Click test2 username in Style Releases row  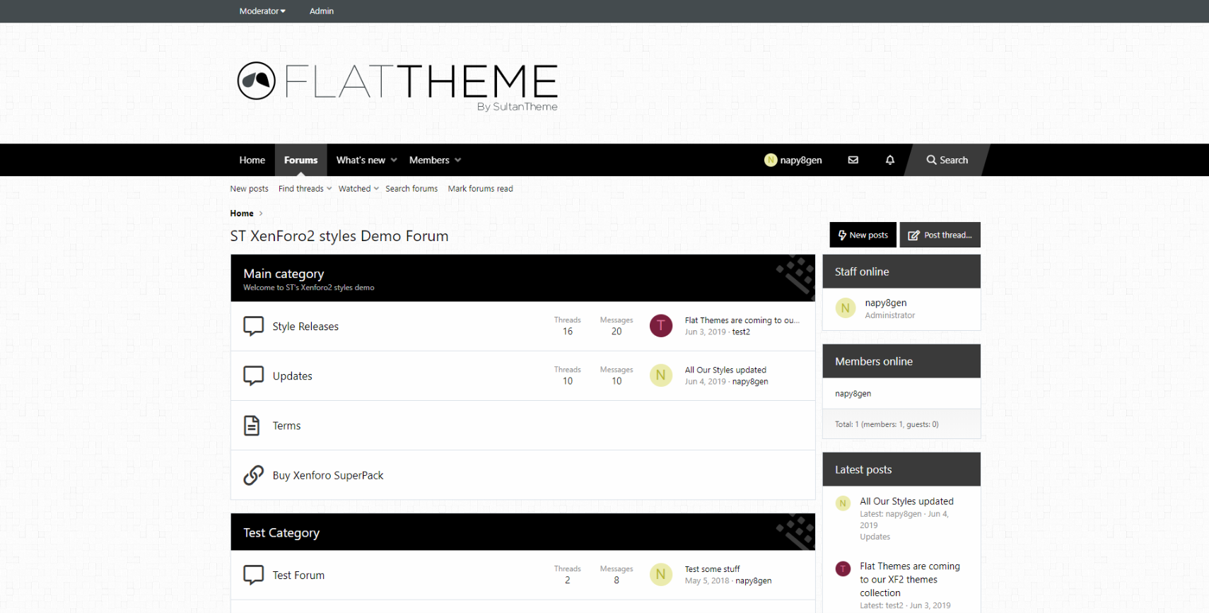(741, 332)
